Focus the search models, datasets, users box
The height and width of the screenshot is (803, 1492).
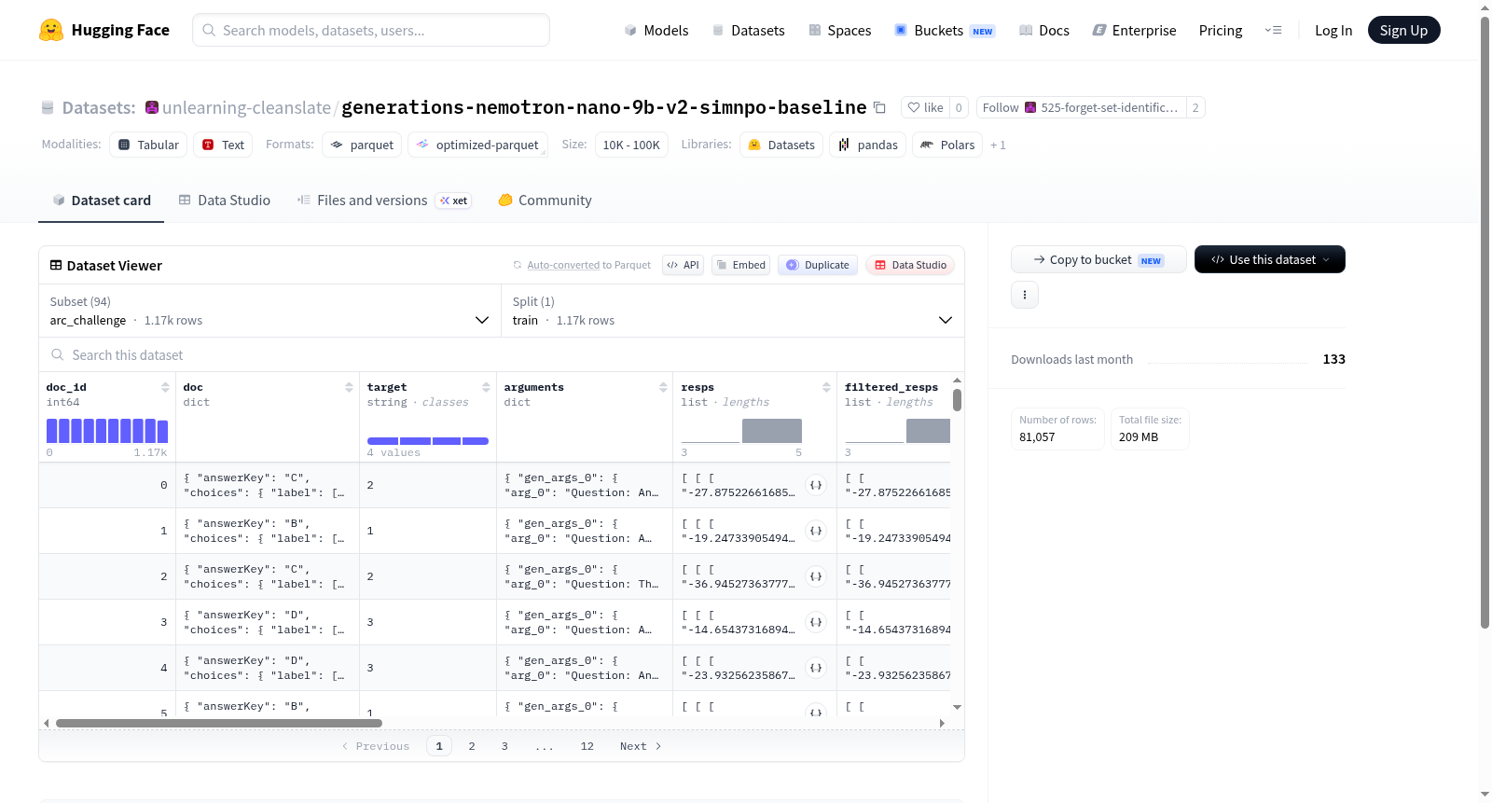371,30
